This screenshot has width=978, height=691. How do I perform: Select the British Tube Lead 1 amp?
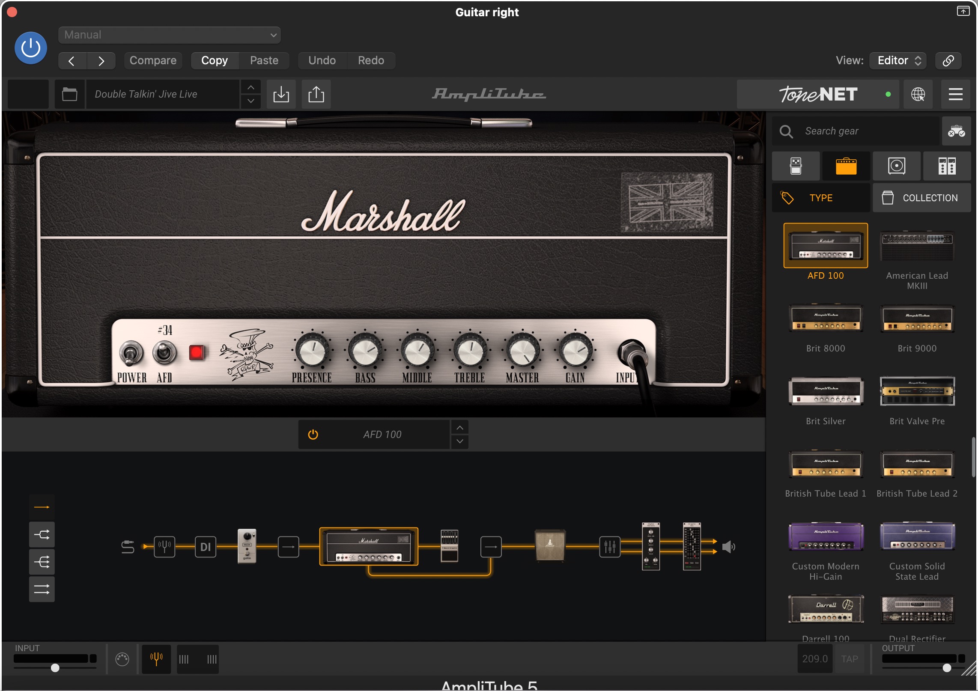click(826, 464)
